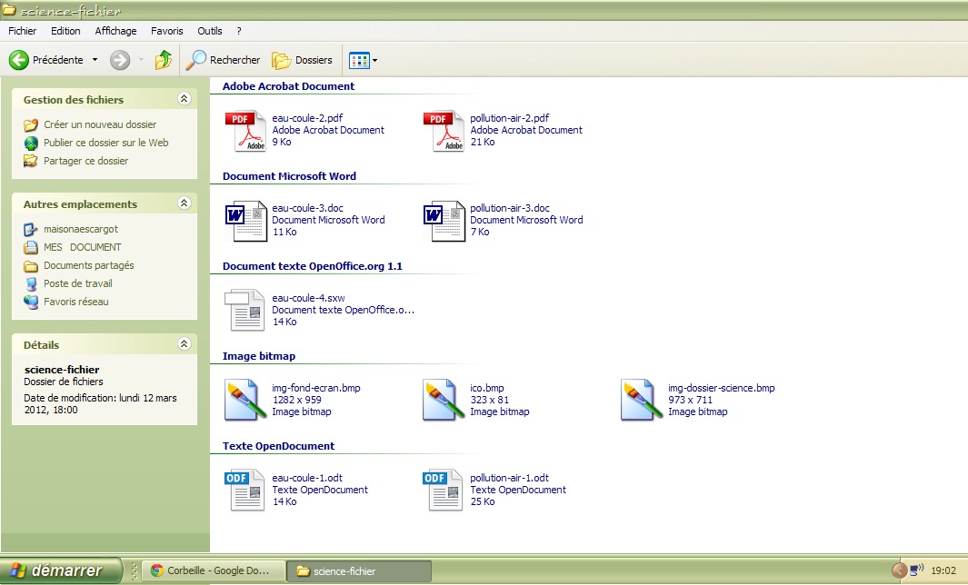
Task: Open the Rechercher search tool
Action: [x=224, y=60]
